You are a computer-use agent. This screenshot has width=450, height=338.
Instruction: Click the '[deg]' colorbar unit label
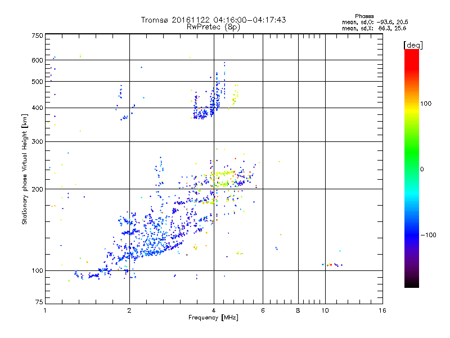tap(413, 45)
